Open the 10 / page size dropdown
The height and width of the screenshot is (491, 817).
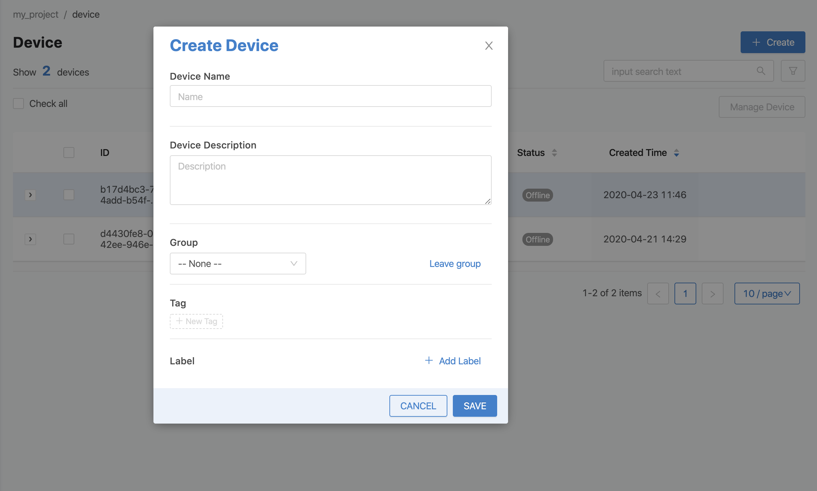(x=767, y=294)
